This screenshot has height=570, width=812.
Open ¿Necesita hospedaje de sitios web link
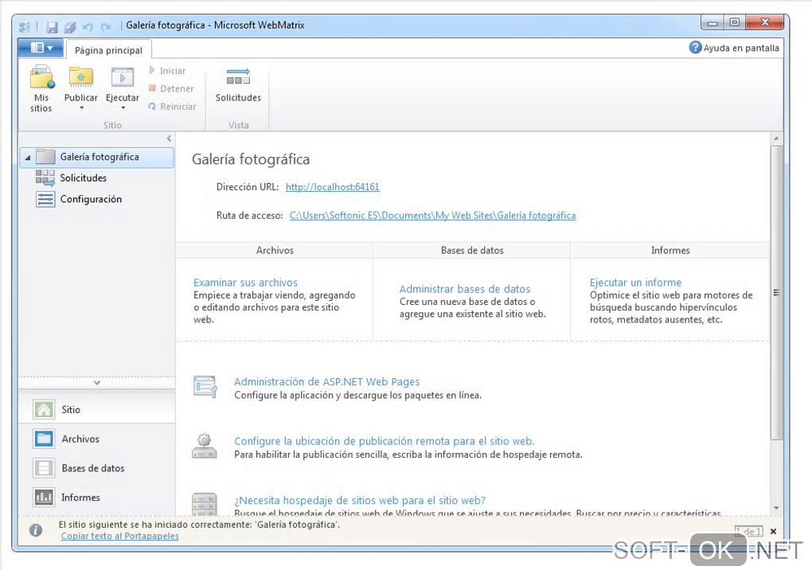pyautogui.click(x=360, y=501)
